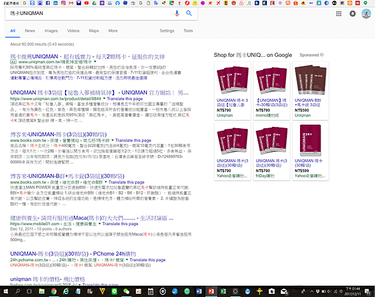Switch to the News tab
This screenshot has width=375, height=297.
click(x=30, y=31)
